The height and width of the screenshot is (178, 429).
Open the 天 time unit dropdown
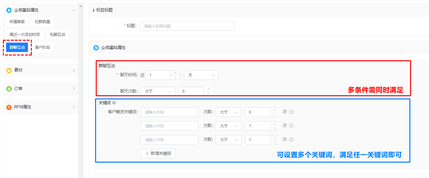(201, 75)
